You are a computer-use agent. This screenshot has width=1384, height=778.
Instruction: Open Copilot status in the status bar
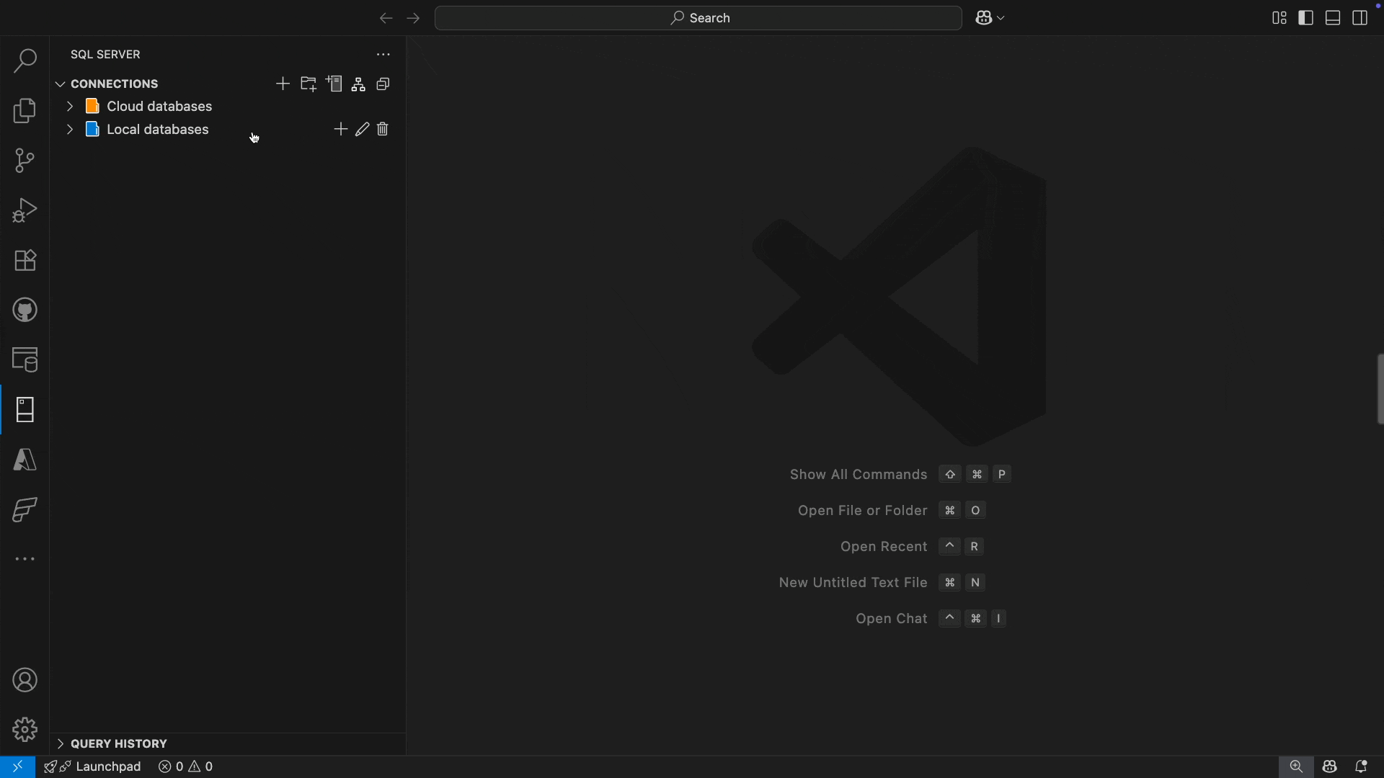pos(1330,766)
